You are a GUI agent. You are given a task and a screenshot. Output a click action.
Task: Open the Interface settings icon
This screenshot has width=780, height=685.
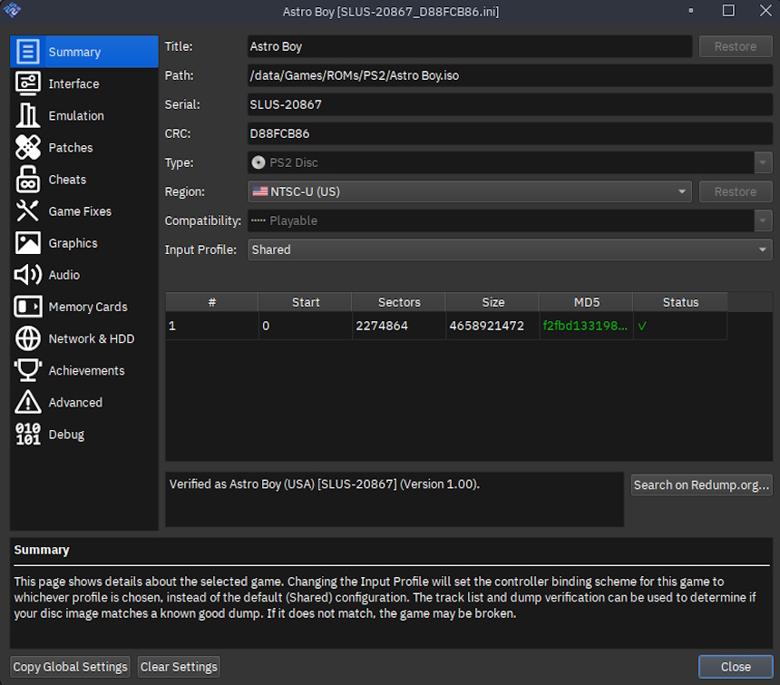point(28,83)
